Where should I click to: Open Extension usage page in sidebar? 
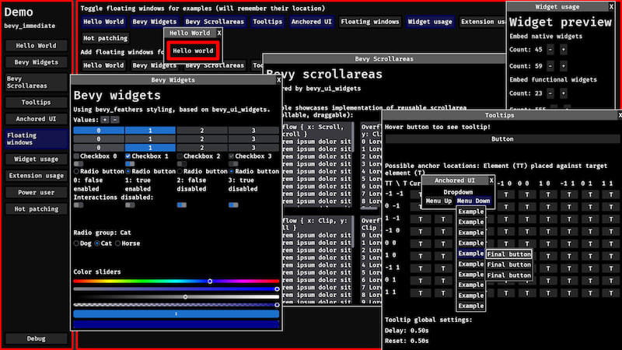36,176
